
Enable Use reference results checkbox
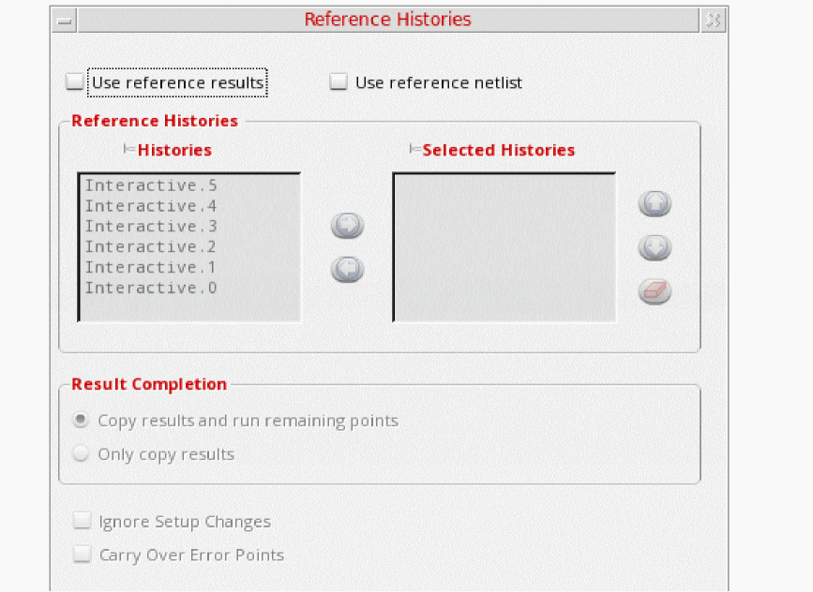click(x=75, y=81)
